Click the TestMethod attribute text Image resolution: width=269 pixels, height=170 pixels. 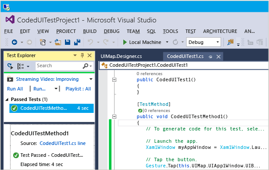click(154, 104)
